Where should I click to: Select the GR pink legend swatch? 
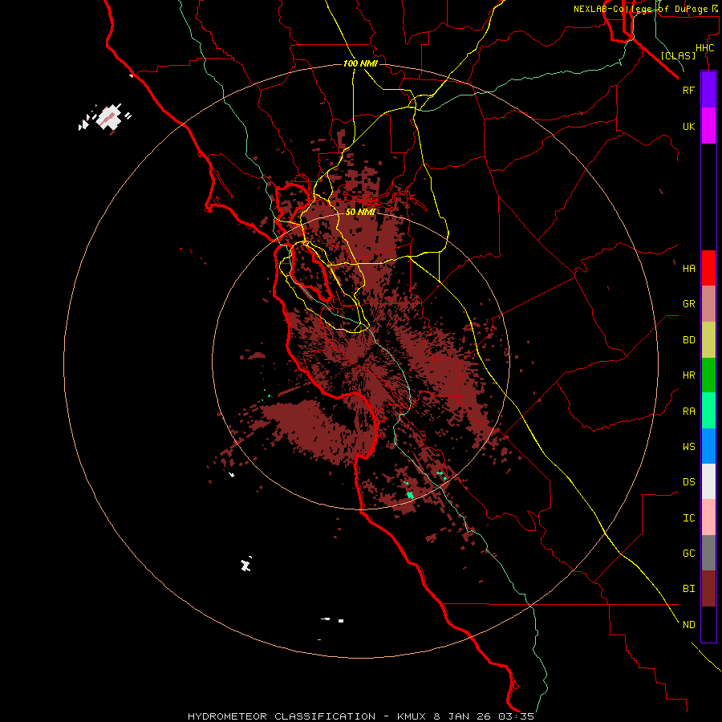click(x=708, y=304)
